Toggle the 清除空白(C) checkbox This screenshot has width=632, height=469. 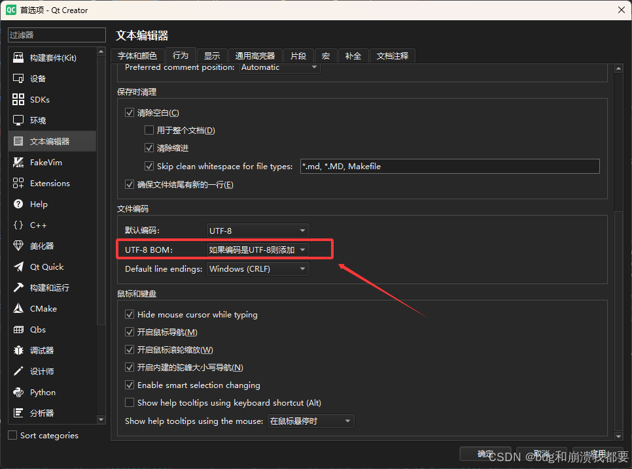[130, 113]
